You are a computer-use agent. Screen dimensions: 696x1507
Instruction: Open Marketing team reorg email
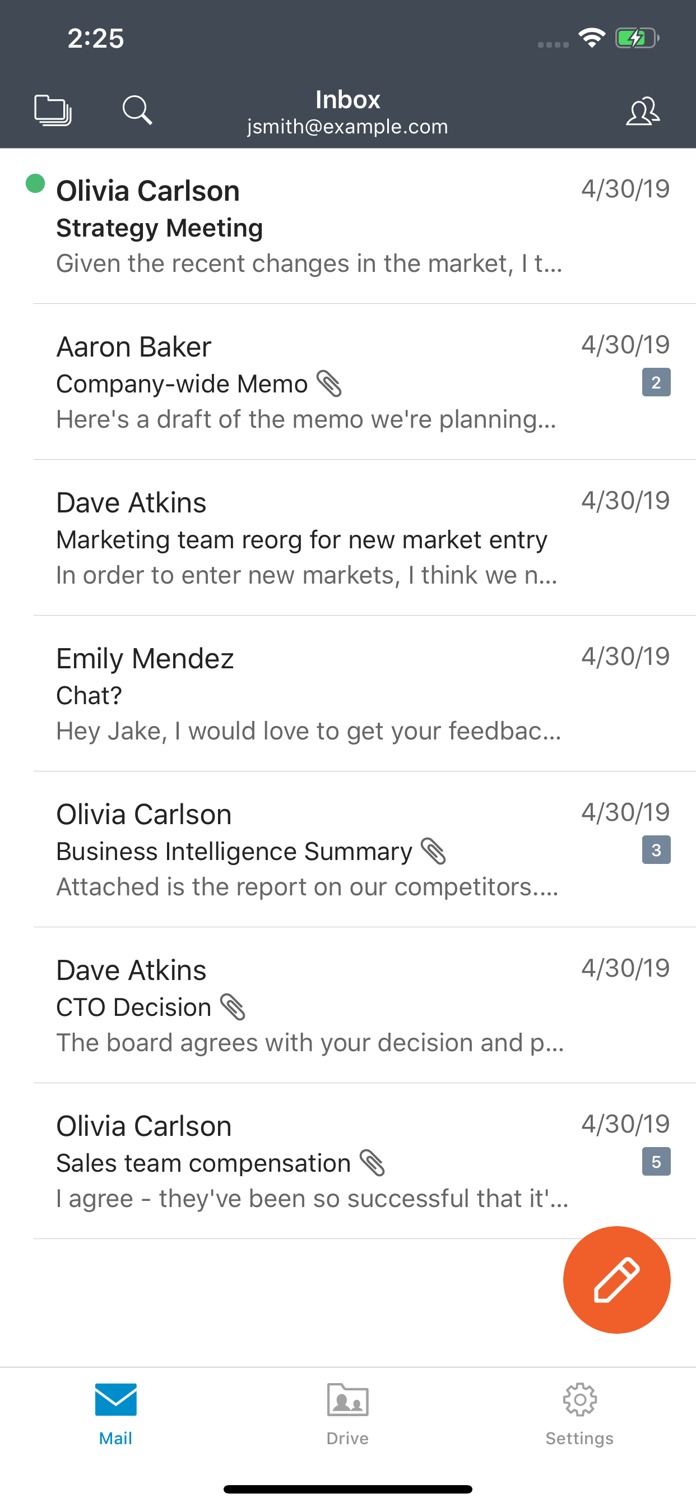coord(310,539)
